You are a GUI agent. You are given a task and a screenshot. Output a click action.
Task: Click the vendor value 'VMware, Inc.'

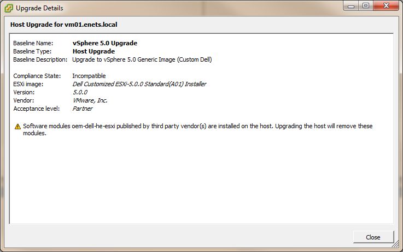click(x=90, y=100)
